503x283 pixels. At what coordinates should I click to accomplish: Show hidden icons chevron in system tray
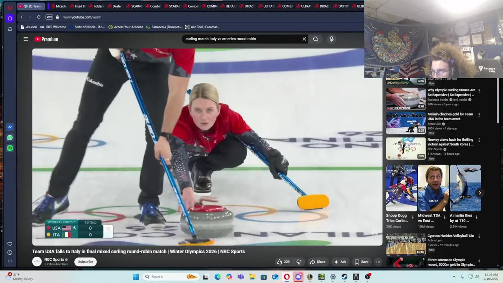coord(454,277)
